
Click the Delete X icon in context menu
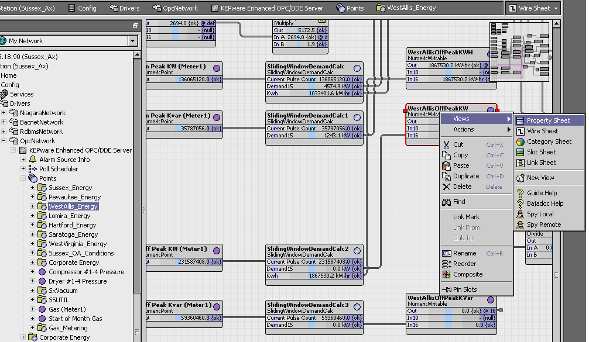point(446,186)
